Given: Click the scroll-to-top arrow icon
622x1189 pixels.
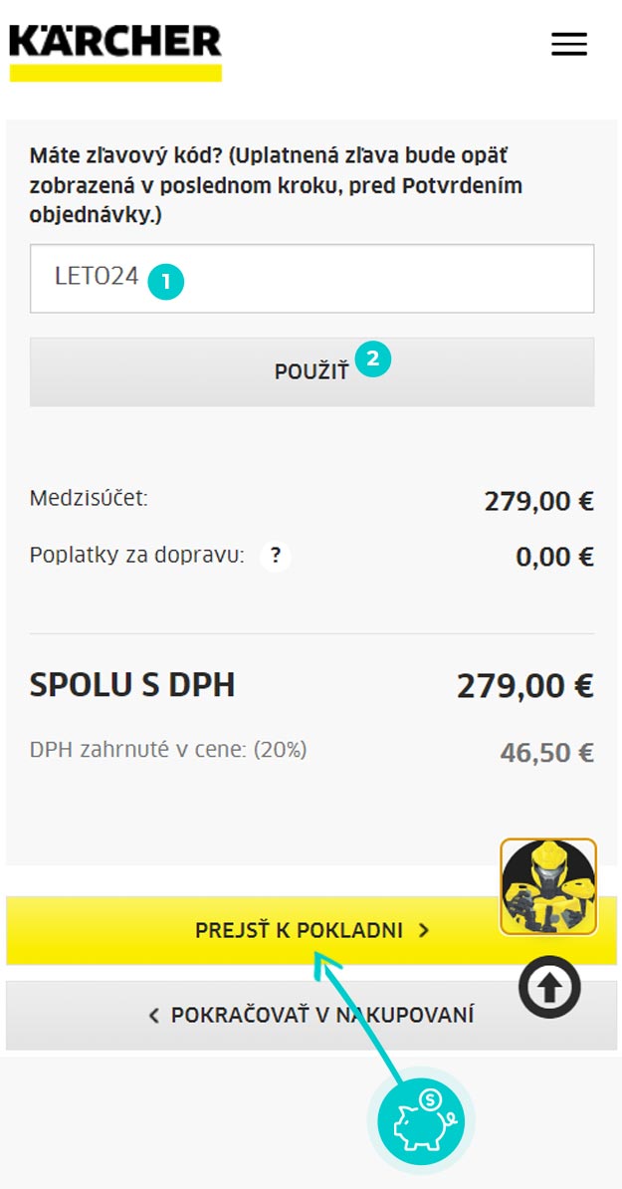Looking at the screenshot, I should [x=550, y=988].
